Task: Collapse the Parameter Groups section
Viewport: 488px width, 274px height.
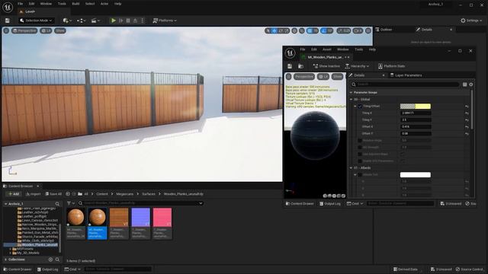Action: [x=351, y=93]
